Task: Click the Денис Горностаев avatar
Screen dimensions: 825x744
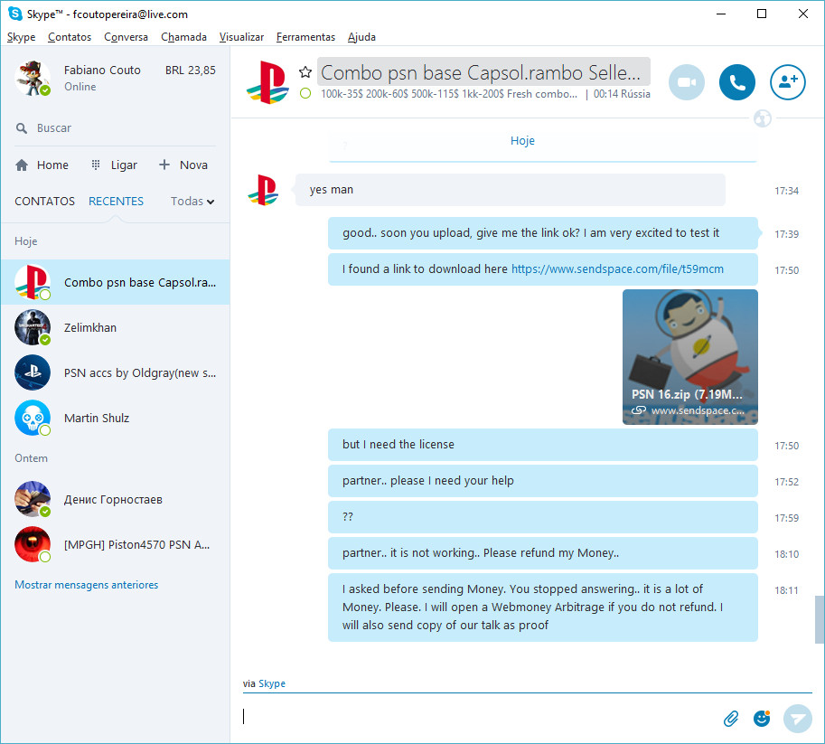Action: pyautogui.click(x=33, y=499)
